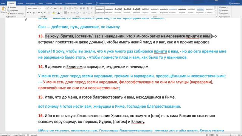242x136 pixels.
Task: Open text effects in the font group
Action: coord(49,12)
